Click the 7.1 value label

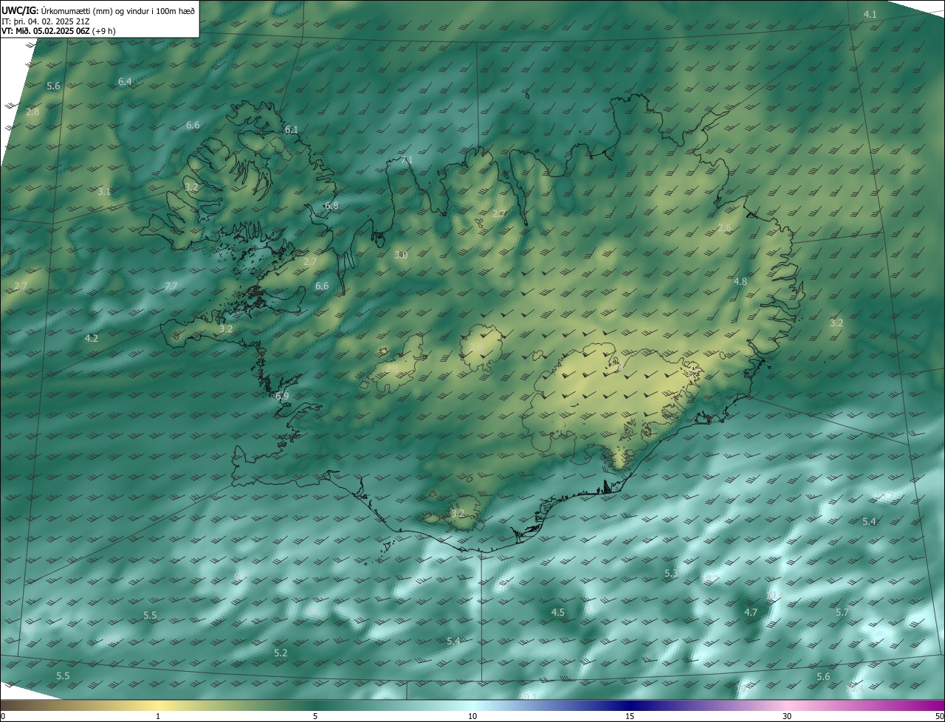[407, 160]
